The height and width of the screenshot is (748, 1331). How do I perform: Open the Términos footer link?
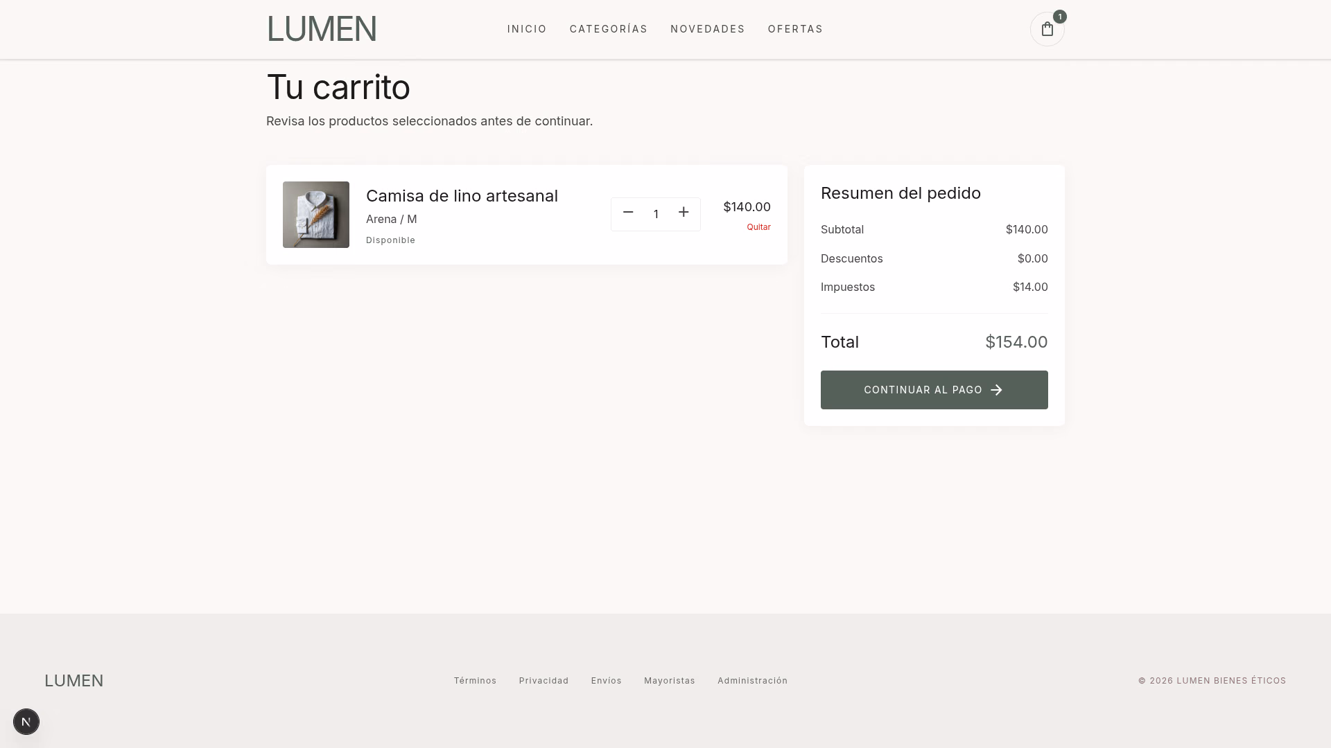click(475, 681)
